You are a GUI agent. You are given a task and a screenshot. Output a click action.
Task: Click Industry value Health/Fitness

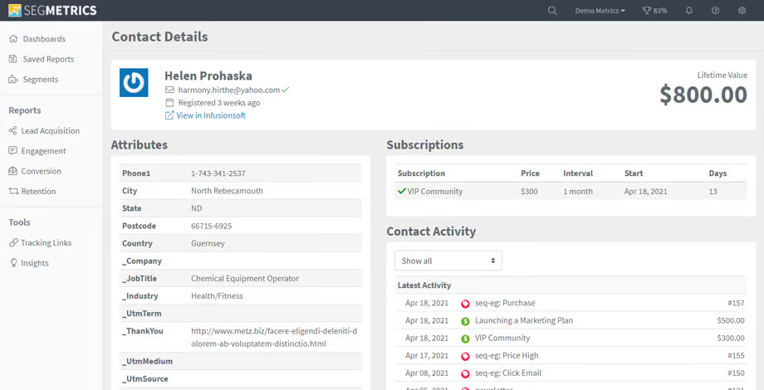pyautogui.click(x=217, y=295)
